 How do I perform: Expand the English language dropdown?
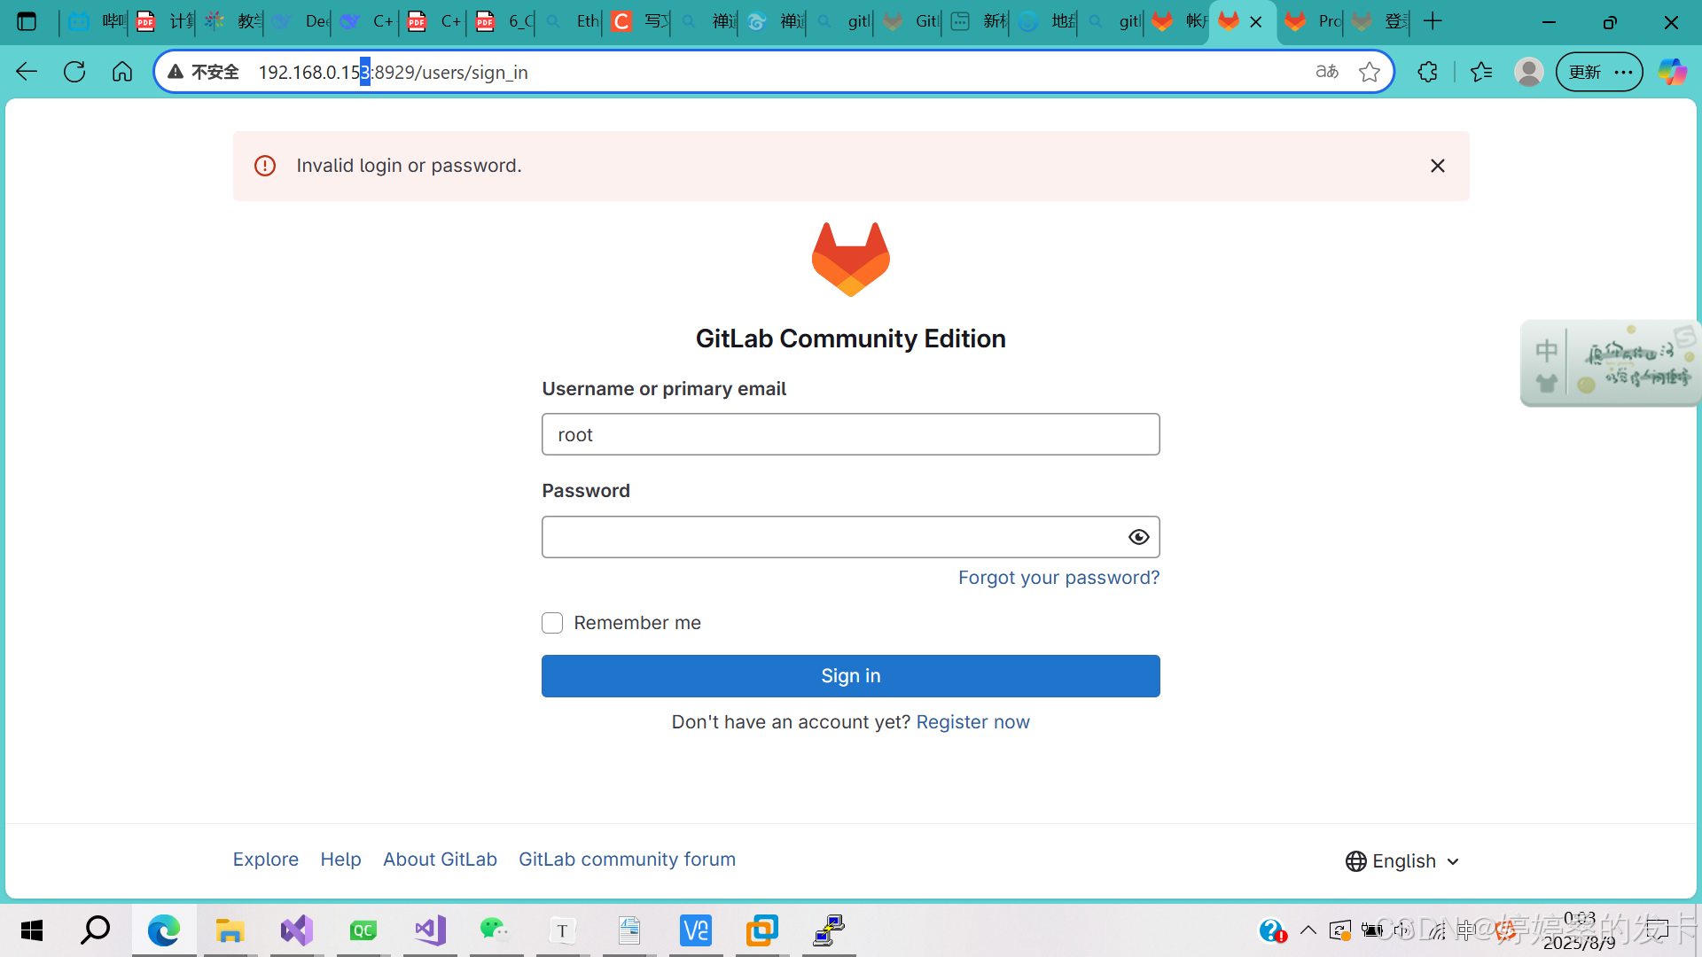click(x=1402, y=861)
